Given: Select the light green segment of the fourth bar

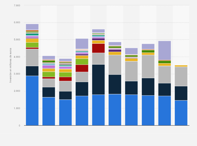Looking at the screenshot, I should (82, 62).
